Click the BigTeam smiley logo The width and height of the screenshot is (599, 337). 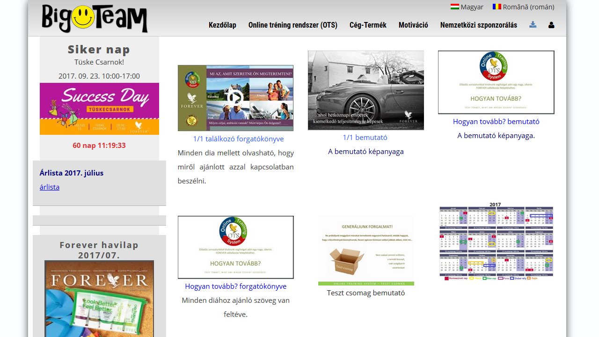pyautogui.click(x=95, y=18)
